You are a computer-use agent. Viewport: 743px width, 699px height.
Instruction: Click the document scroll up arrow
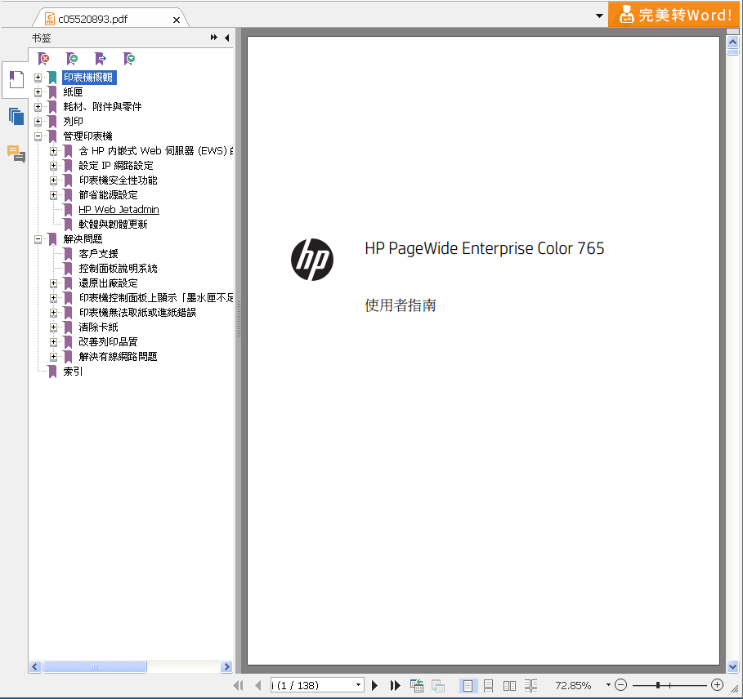732,42
